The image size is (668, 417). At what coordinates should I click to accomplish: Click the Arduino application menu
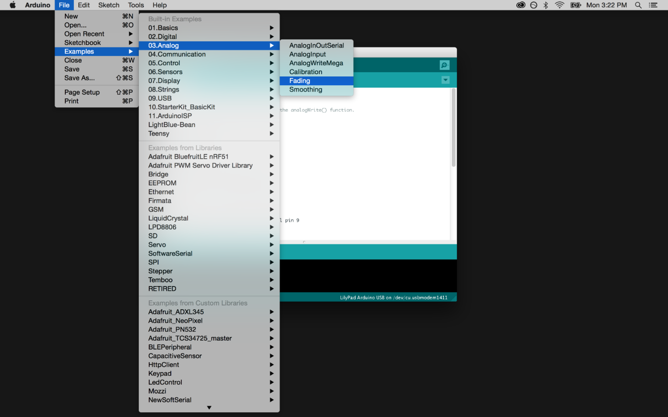tap(37, 5)
